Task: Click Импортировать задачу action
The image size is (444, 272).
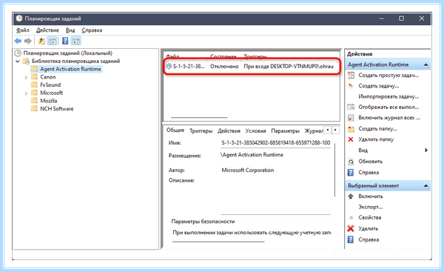Action: coord(388,96)
